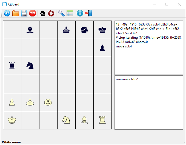Select the white pawn piece
The image size is (186, 145).
tap(12, 102)
